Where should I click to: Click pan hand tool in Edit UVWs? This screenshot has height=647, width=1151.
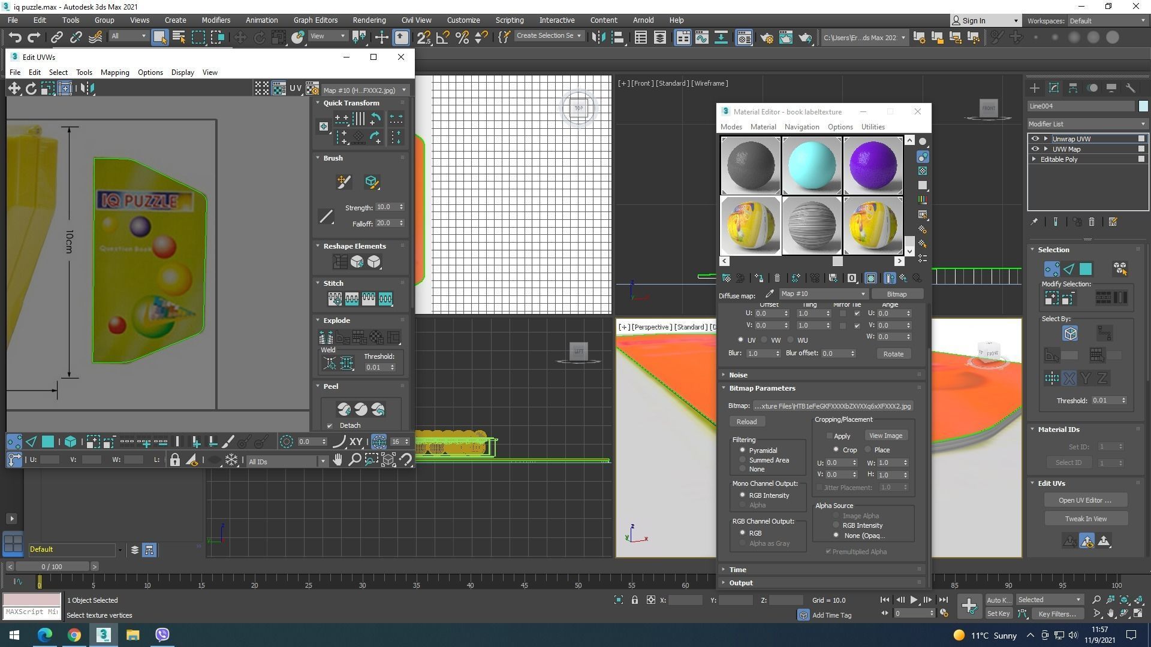[338, 460]
